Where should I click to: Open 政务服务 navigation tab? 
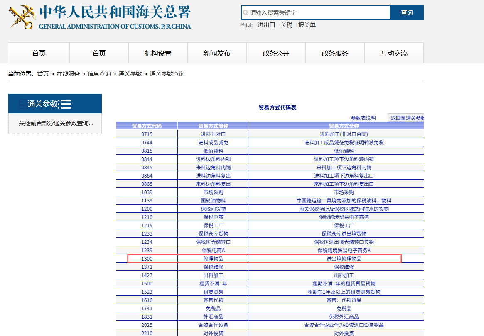coord(335,53)
